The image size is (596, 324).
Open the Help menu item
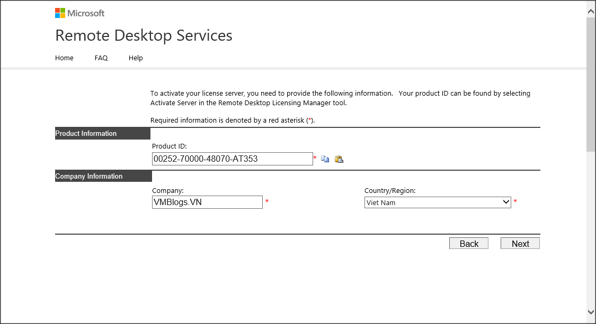click(136, 58)
